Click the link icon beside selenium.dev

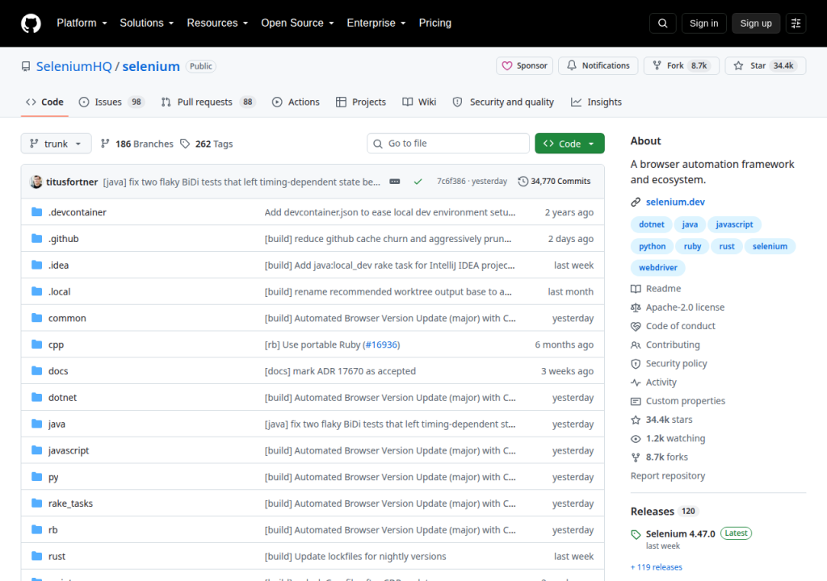click(636, 202)
